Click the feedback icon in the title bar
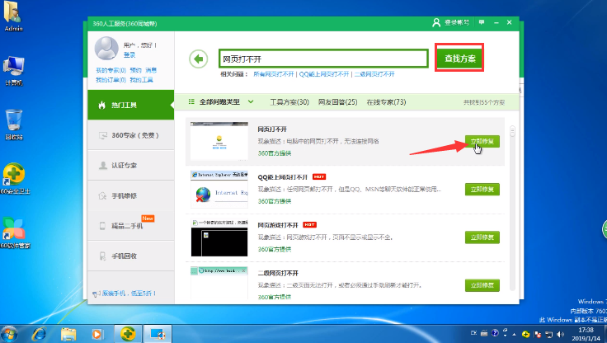 [482, 22]
